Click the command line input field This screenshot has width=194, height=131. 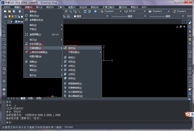click(98, 123)
